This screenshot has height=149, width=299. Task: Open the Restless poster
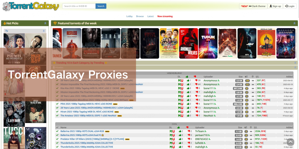click(x=72, y=43)
